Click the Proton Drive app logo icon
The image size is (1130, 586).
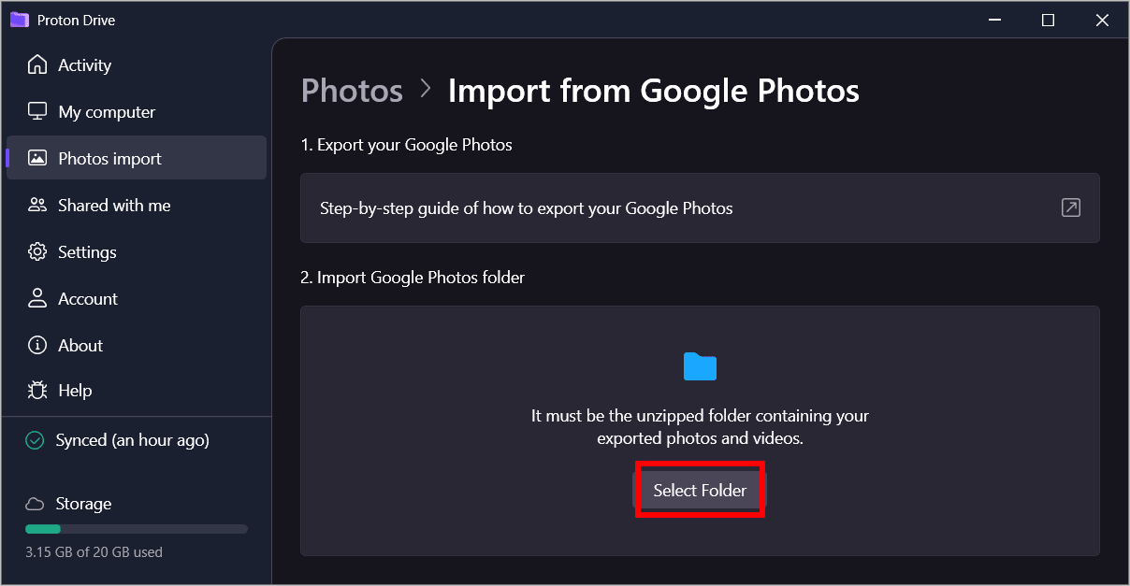[x=19, y=20]
